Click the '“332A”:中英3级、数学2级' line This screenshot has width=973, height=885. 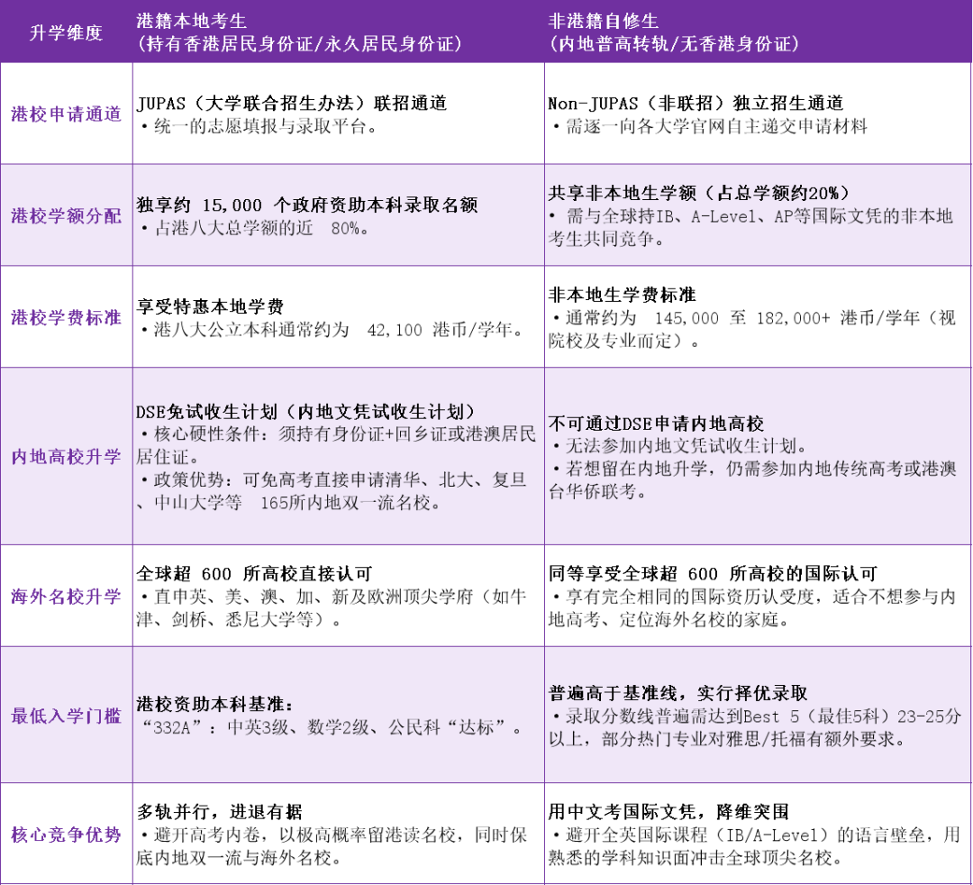pyautogui.click(x=333, y=727)
